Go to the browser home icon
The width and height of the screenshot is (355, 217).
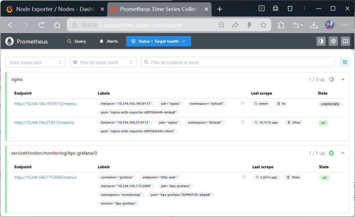pyautogui.click(x=57, y=25)
